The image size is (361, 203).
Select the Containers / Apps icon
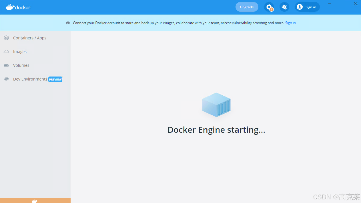click(x=6, y=37)
